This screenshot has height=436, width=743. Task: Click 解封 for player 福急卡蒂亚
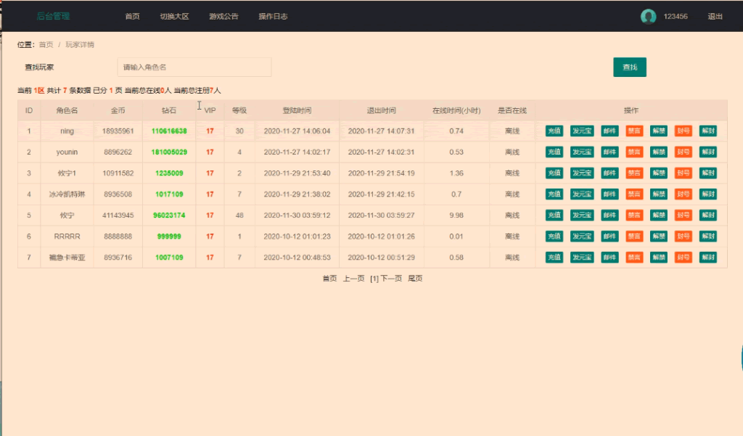tap(707, 258)
